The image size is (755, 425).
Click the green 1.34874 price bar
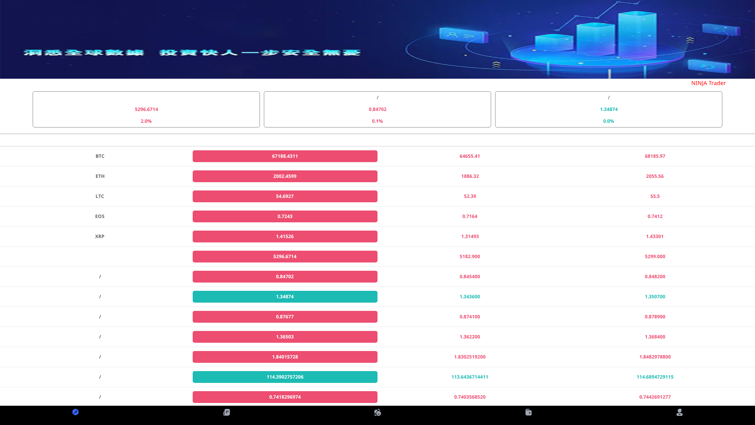coord(285,296)
